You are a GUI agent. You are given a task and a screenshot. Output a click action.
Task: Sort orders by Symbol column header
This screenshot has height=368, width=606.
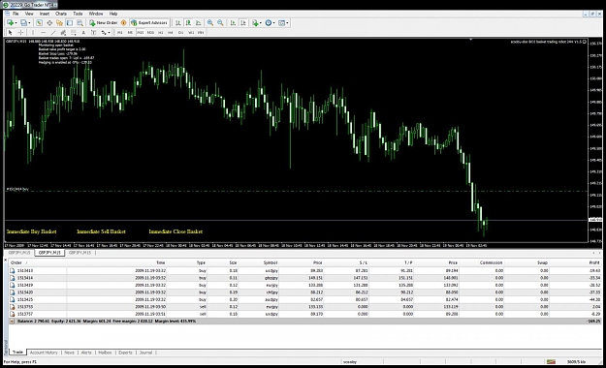click(271, 262)
